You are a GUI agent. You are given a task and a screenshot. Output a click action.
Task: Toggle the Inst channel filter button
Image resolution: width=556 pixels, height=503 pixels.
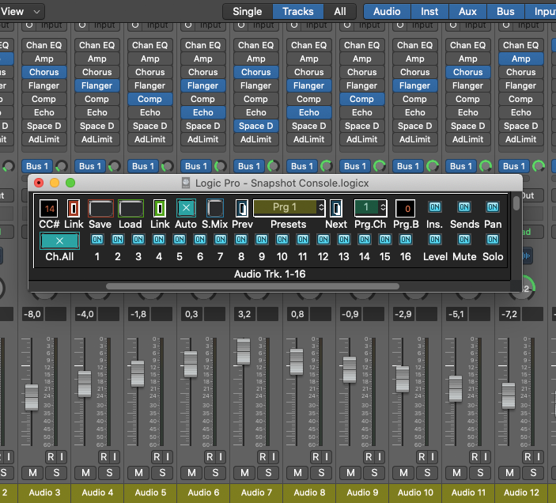pyautogui.click(x=429, y=12)
